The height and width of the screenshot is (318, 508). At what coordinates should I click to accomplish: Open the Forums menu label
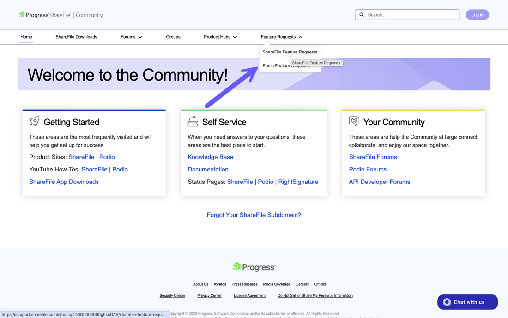point(128,37)
